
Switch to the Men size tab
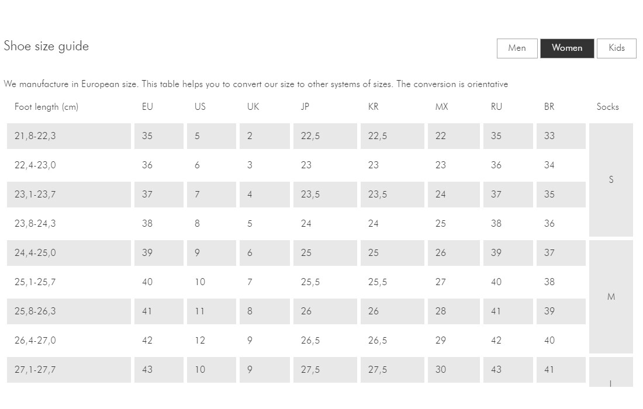click(x=517, y=48)
